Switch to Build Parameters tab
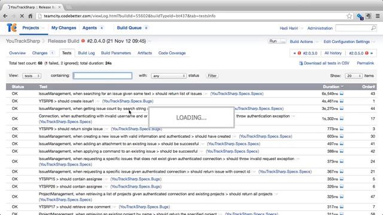383x215 pixels. pos(116,53)
